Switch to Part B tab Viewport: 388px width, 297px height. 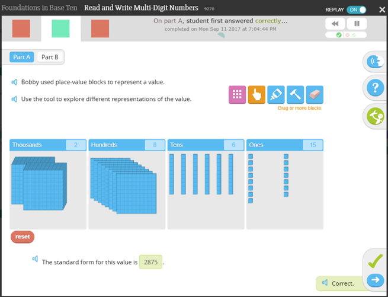pyautogui.click(x=50, y=57)
